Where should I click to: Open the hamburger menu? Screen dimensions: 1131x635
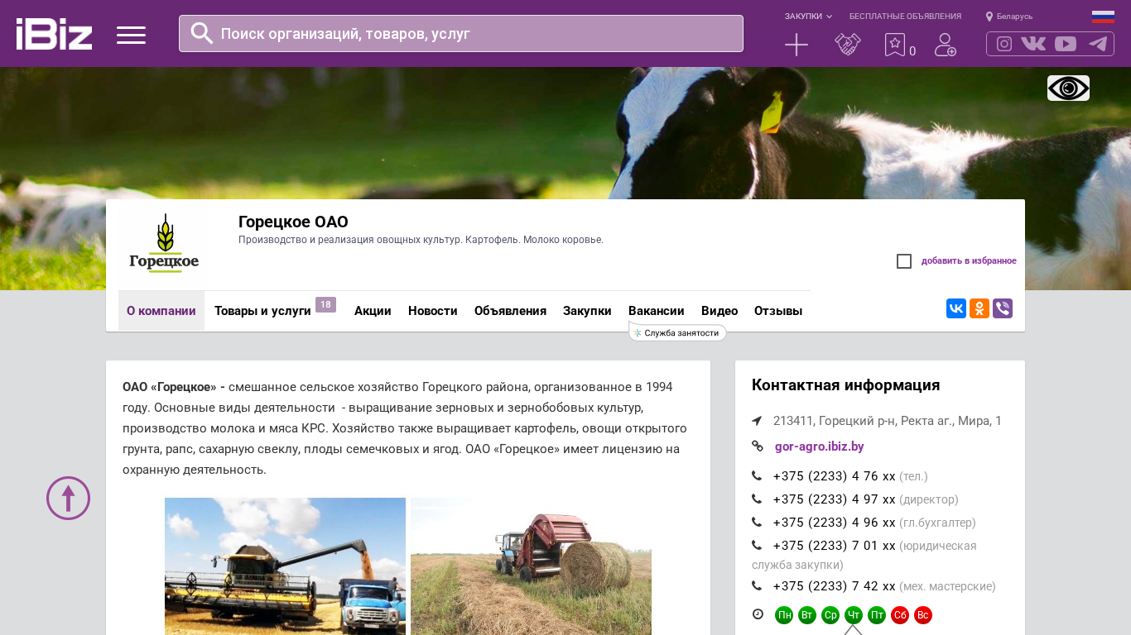(x=131, y=35)
